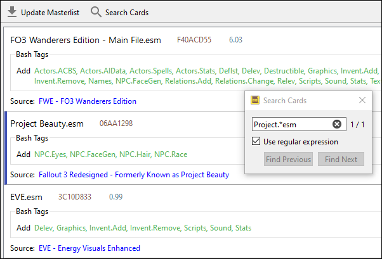Click the Find Next button
This screenshot has width=382, height=259.
[x=341, y=159]
